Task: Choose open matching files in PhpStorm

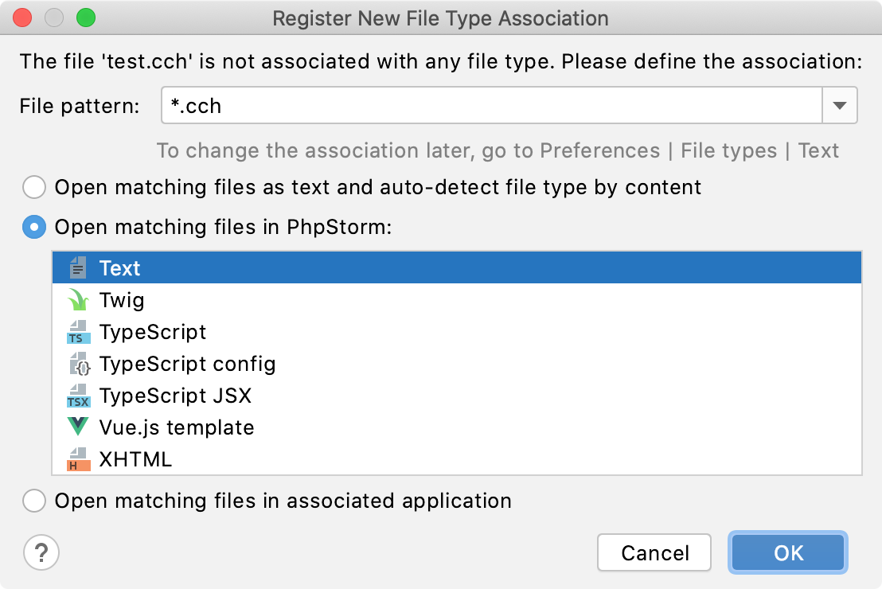Action: click(x=33, y=227)
